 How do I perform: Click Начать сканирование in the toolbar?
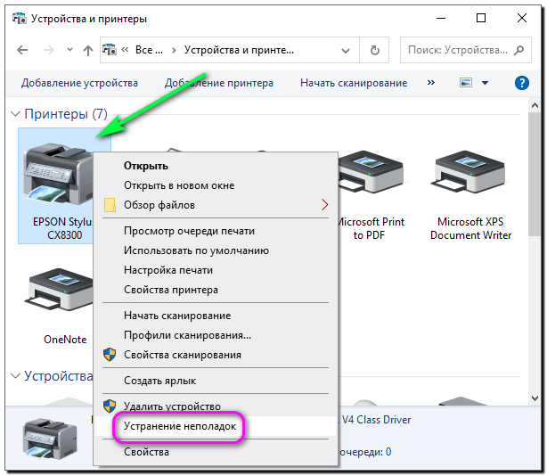tap(353, 83)
